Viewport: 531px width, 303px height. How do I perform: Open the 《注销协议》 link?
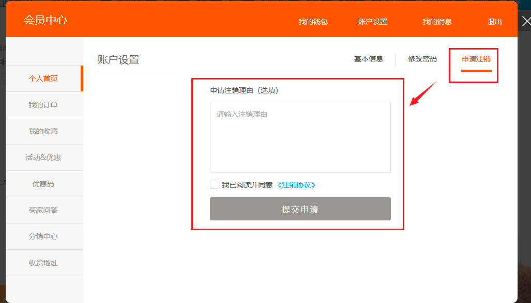(296, 185)
